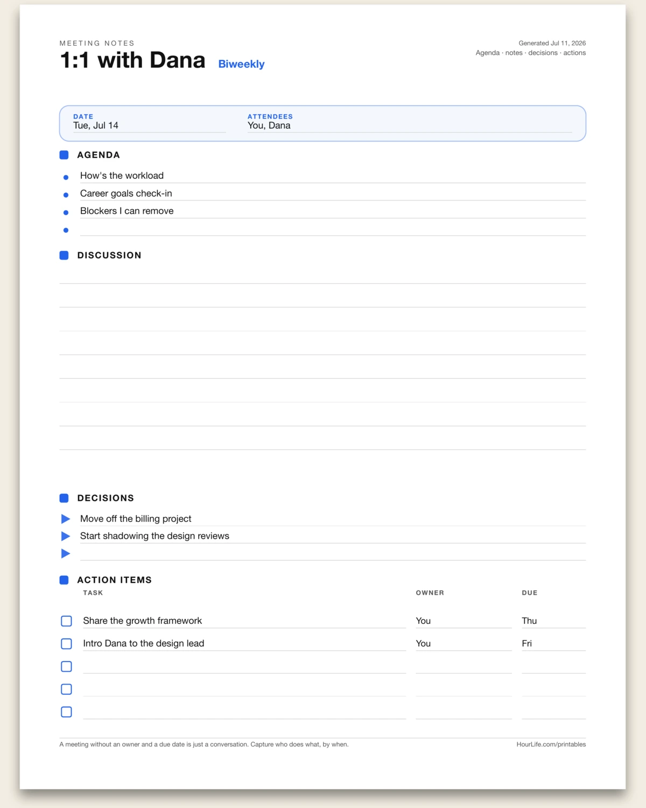Click the ACTION ITEMS section heading
Image resolution: width=646 pixels, height=808 pixels.
(x=114, y=580)
